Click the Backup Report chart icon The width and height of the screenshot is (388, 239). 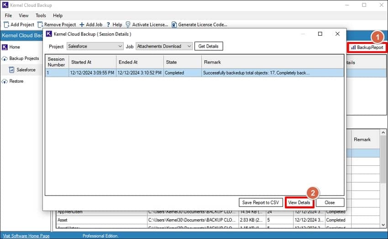354,48
